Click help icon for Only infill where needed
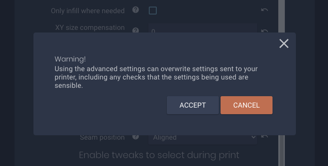Screen dimensions: 328x166 pos(136,10)
